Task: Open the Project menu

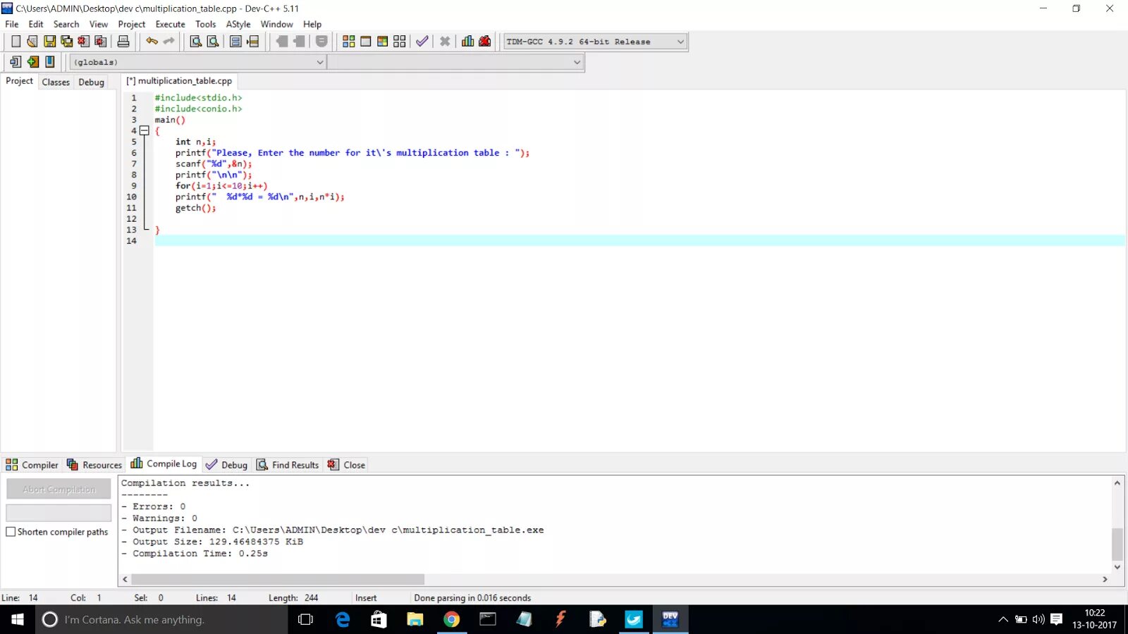Action: pos(132,24)
